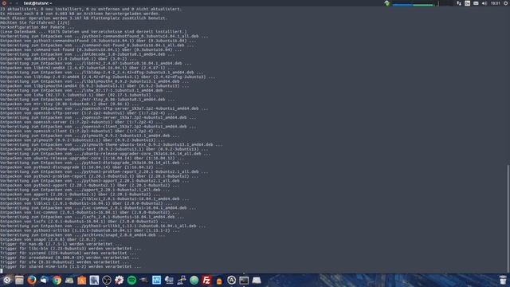510x287 pixels.
Task: Open the keyboard layout De indicator
Action: pos(468,3)
